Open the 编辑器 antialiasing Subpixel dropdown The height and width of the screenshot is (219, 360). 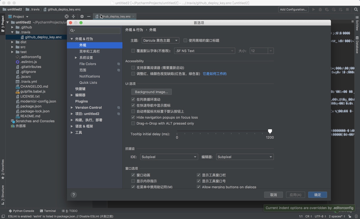245,157
